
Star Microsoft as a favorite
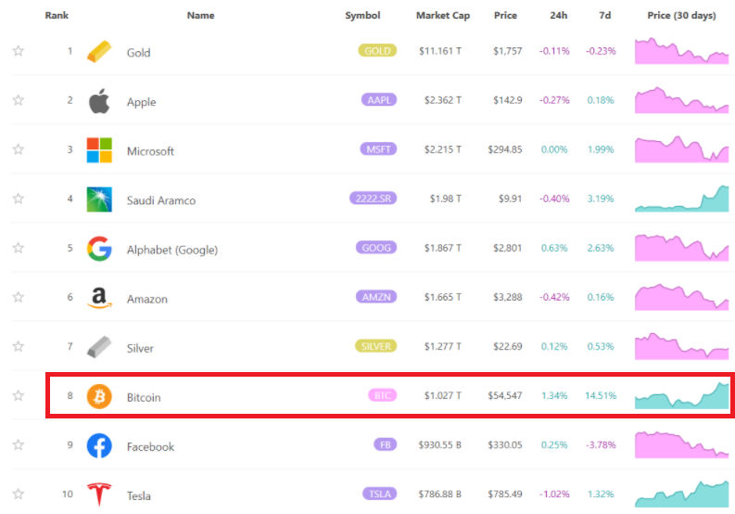point(19,149)
